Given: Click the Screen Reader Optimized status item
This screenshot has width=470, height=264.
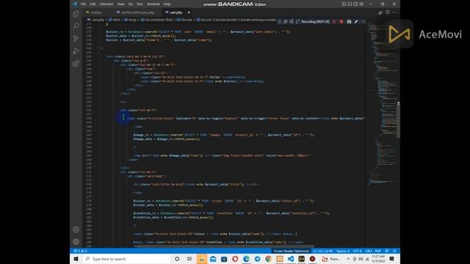Looking at the screenshot, I should point(291,251).
